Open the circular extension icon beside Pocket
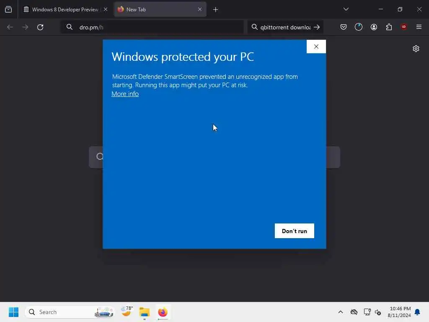429x322 pixels. pyautogui.click(x=359, y=27)
